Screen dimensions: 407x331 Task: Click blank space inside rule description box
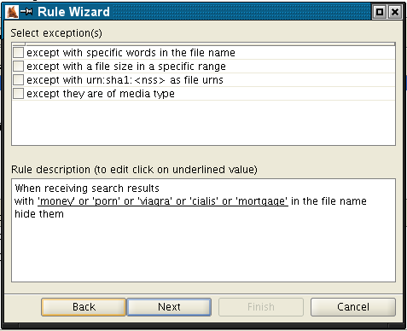[x=203, y=250]
